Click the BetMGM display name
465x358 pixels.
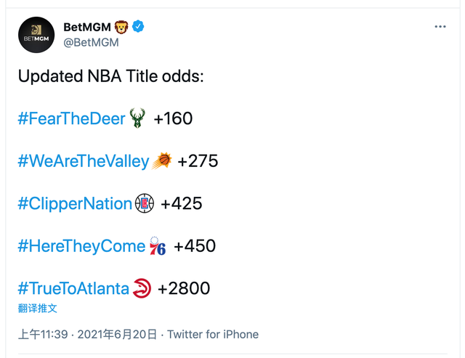pos(86,27)
